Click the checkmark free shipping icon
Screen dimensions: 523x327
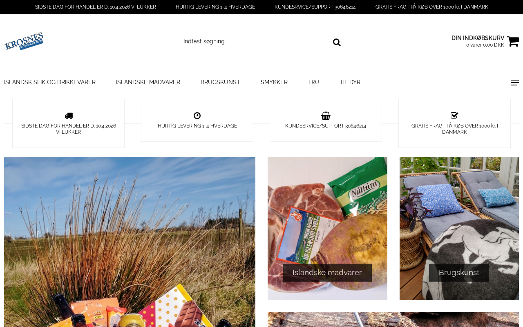point(454,115)
